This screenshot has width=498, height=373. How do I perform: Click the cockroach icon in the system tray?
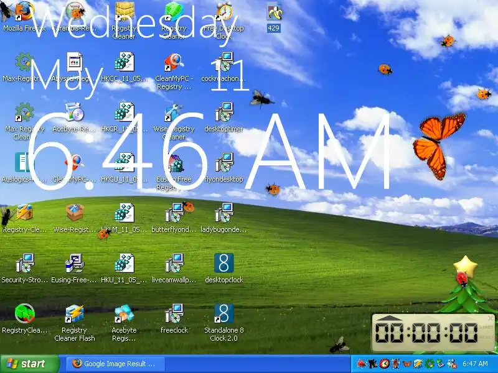pos(396,364)
